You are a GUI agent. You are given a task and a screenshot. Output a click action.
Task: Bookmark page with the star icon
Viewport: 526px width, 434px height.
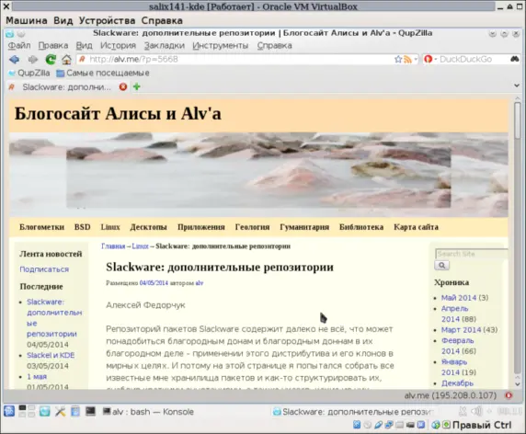point(398,60)
